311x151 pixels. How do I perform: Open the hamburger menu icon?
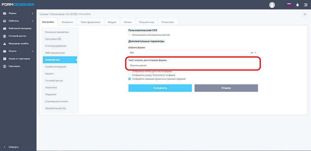pyautogui.click(x=305, y=5)
